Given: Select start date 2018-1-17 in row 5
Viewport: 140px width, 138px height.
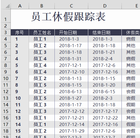Looking at the screenshot, I should pos(71,46).
